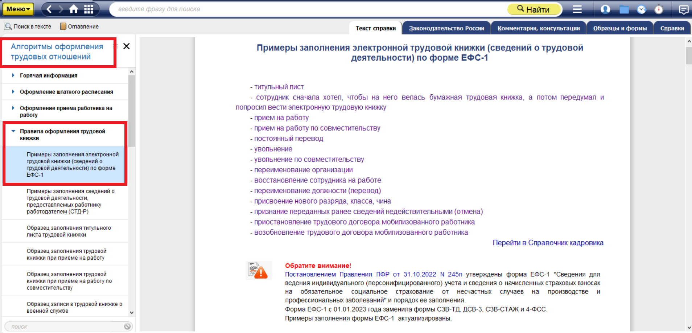Viewport: 692px width, 333px height.
Task: Open признание сведений недействительными (отмена) link
Action: 368,211
